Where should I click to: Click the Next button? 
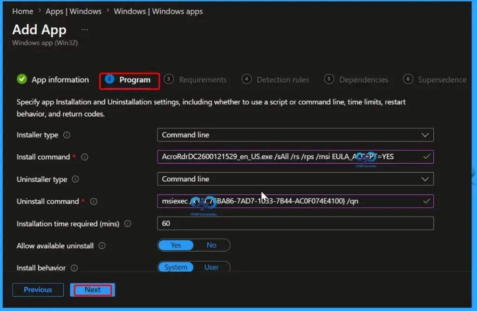coord(93,290)
